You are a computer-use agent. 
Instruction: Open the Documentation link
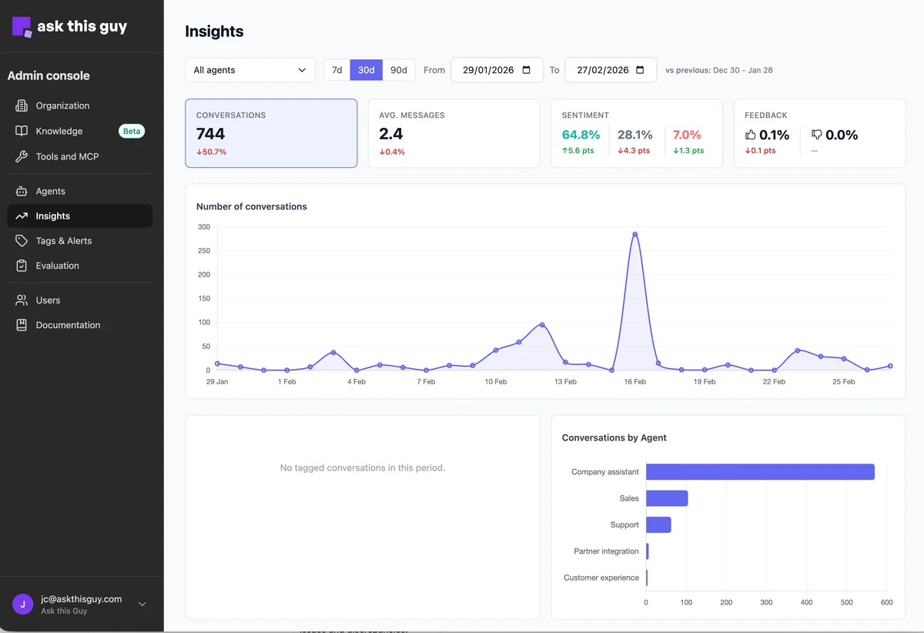pos(80,325)
